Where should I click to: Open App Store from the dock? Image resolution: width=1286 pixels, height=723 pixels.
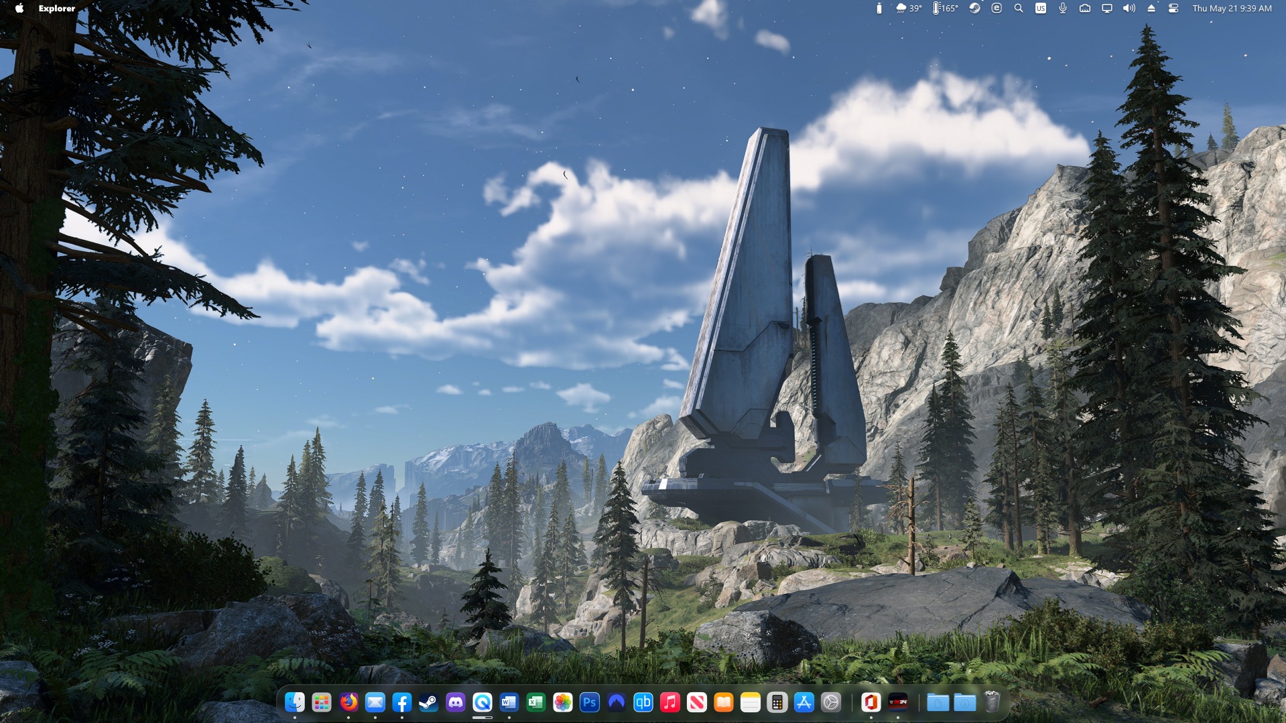point(804,702)
